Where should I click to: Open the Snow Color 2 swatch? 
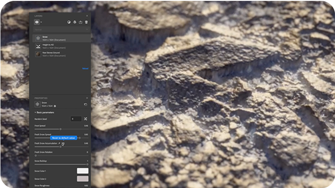tap(83, 179)
